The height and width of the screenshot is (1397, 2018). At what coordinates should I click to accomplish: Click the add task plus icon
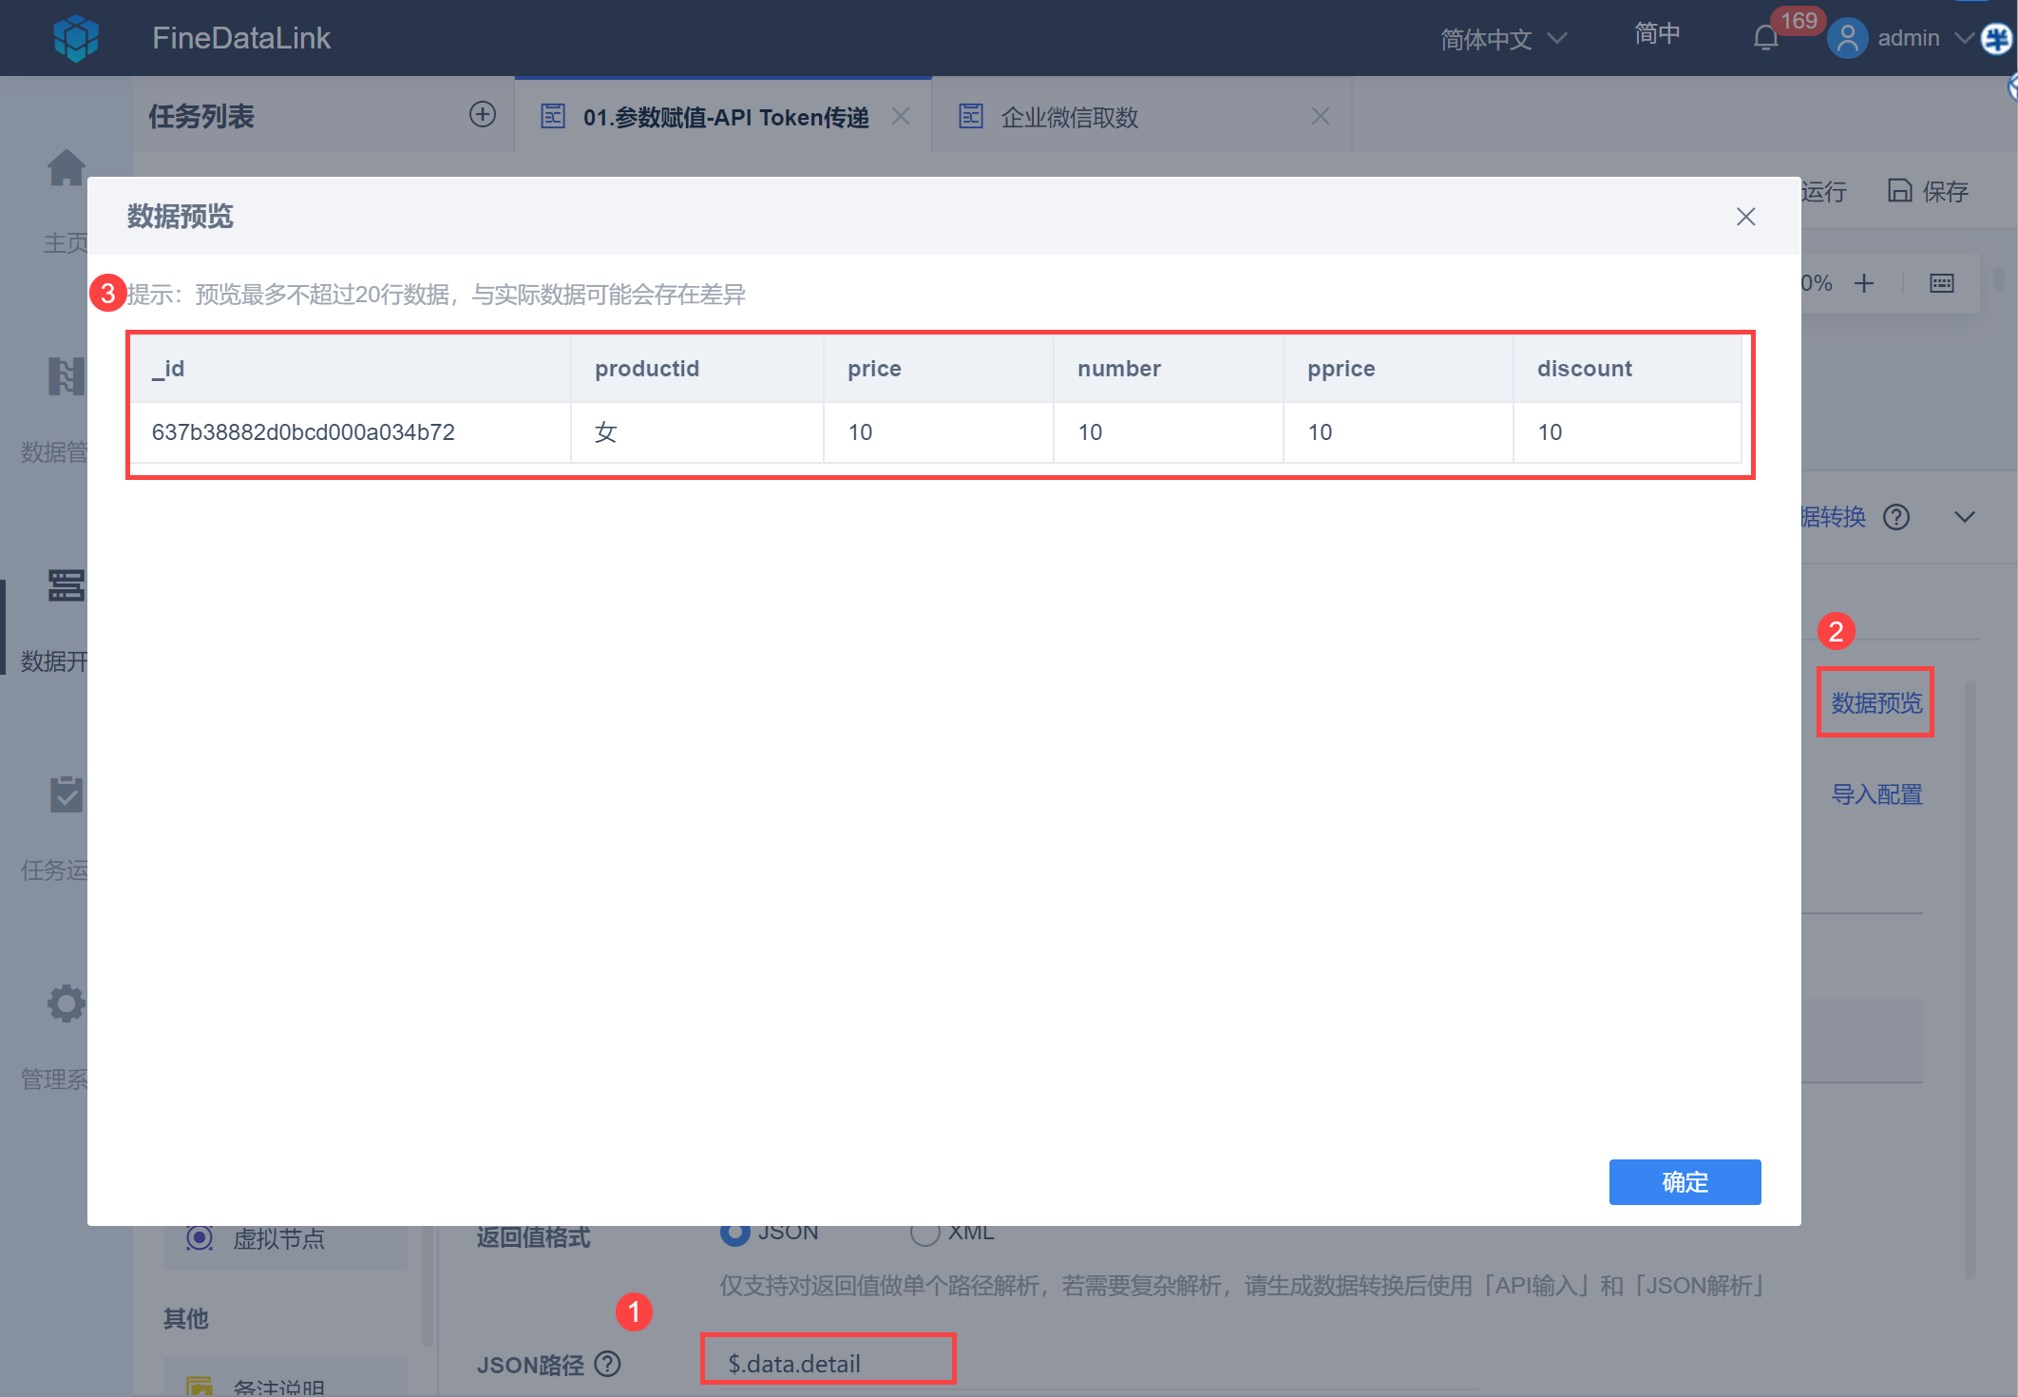tap(483, 115)
